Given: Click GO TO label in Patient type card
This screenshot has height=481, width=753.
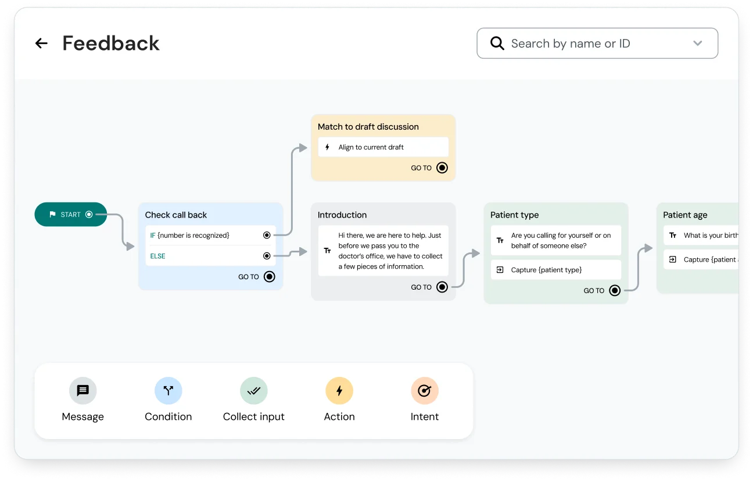Looking at the screenshot, I should coord(594,290).
